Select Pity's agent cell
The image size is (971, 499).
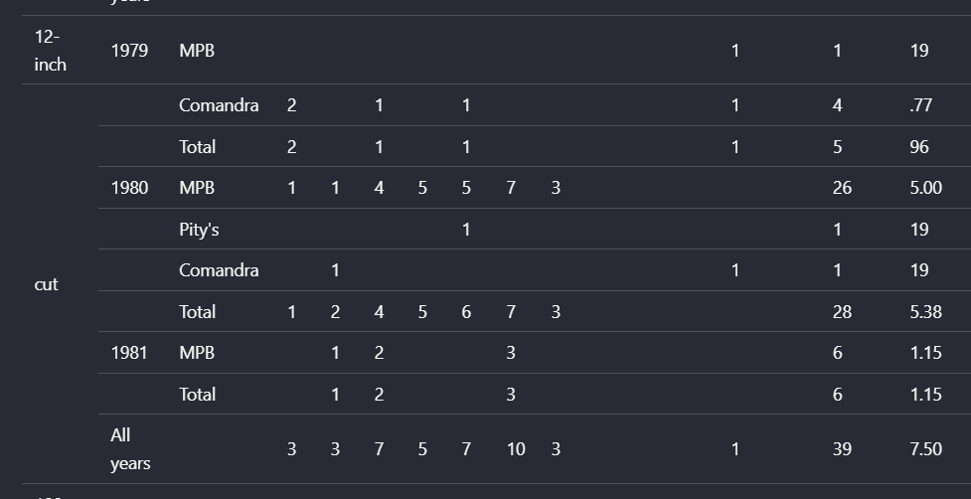click(x=199, y=230)
